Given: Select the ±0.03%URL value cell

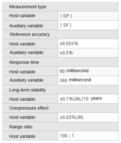Looking at the screenshot, I should pyautogui.click(x=88, y=117).
